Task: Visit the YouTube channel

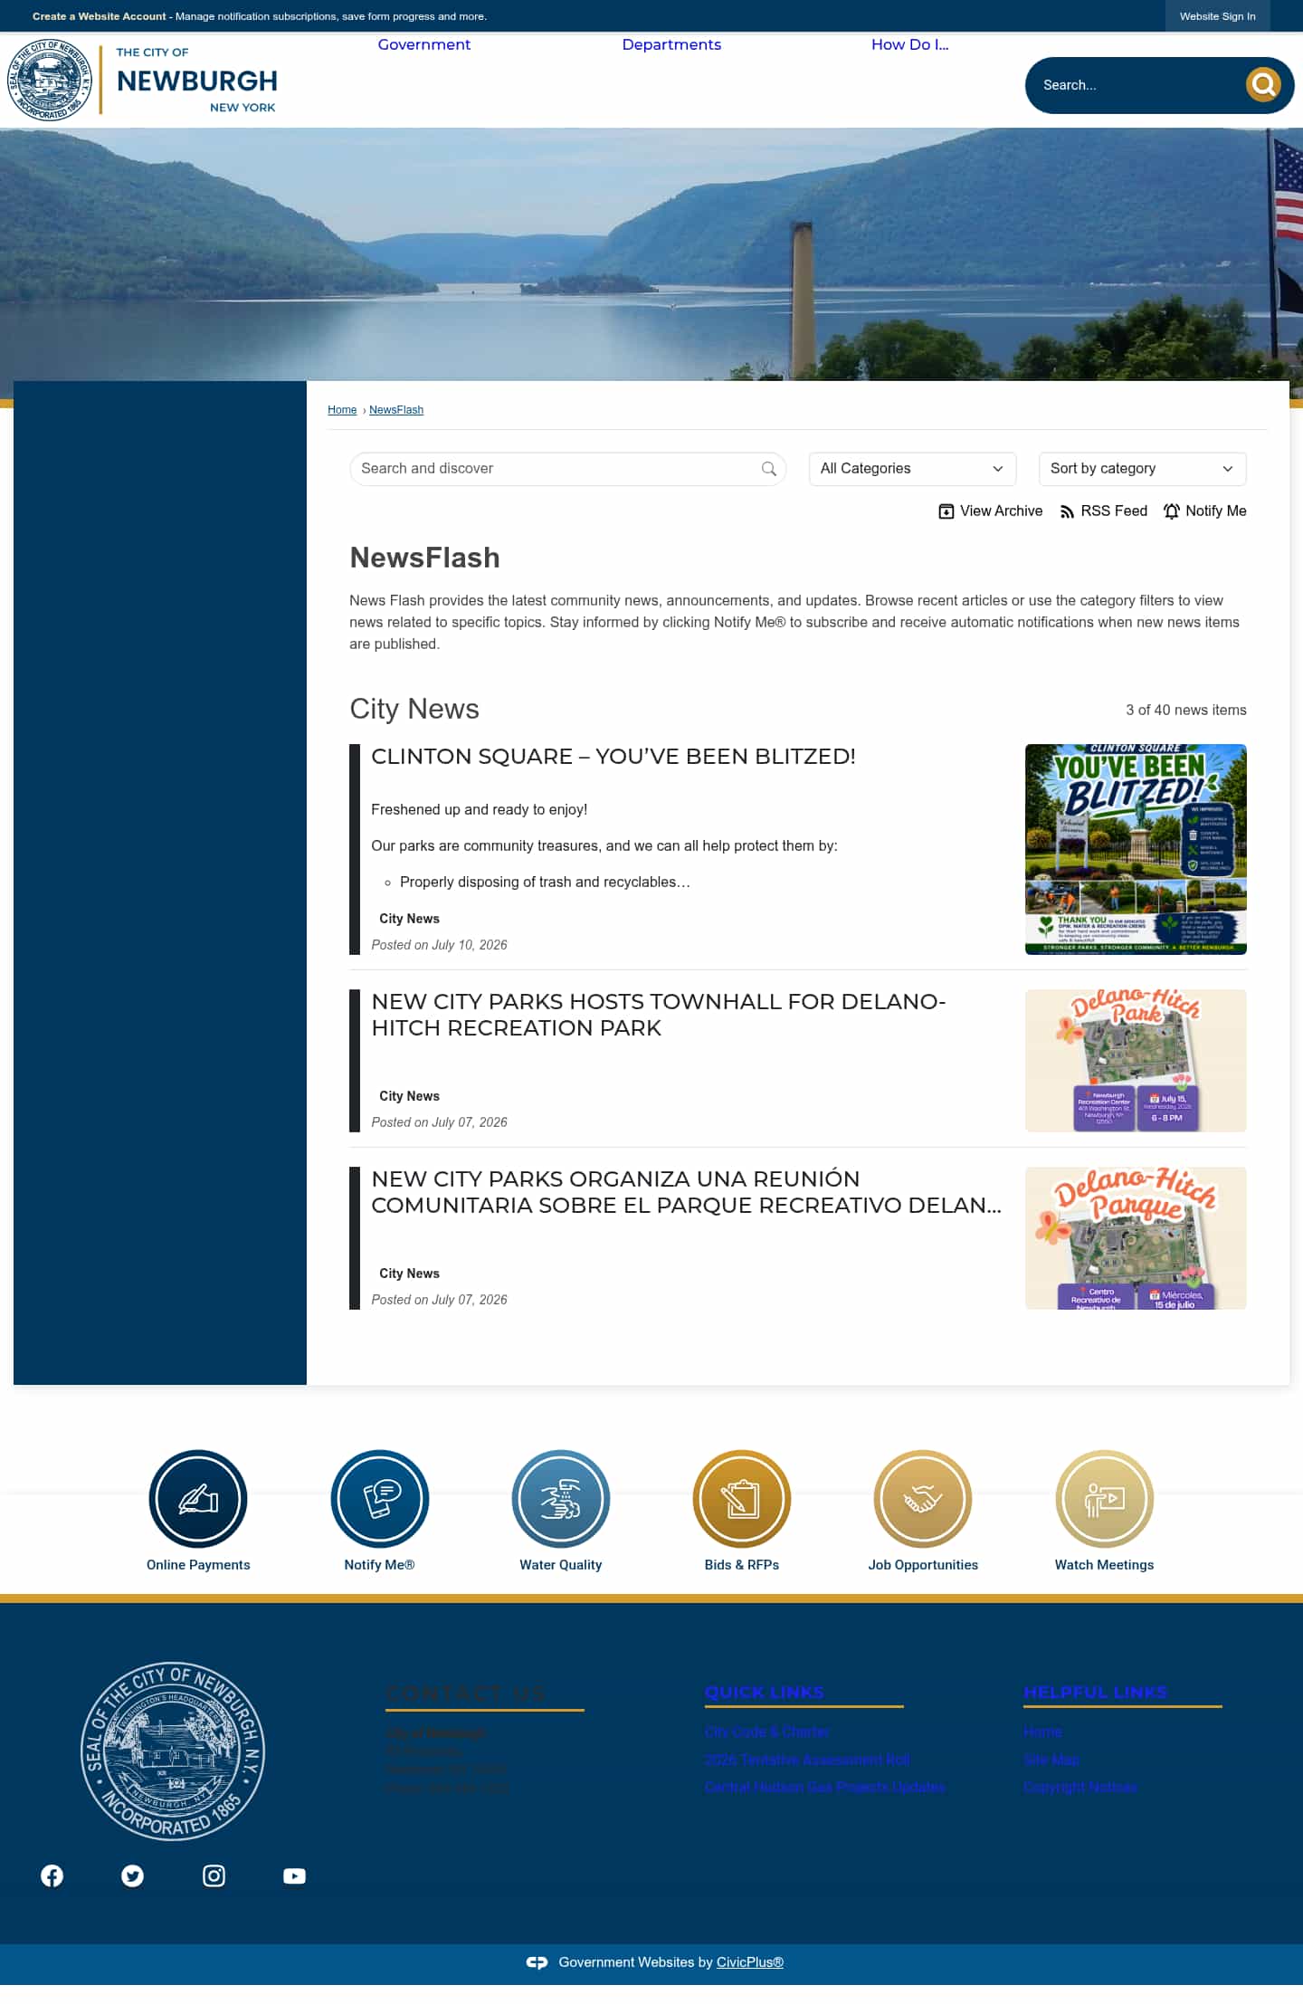Action: (294, 1875)
